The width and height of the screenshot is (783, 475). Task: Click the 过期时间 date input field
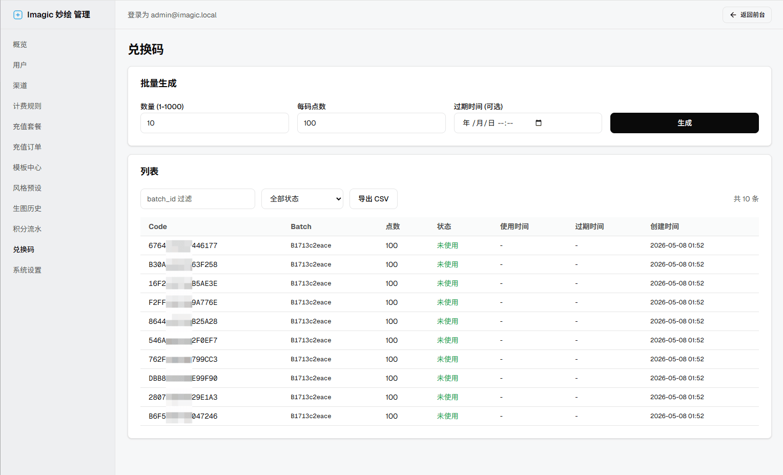point(528,123)
